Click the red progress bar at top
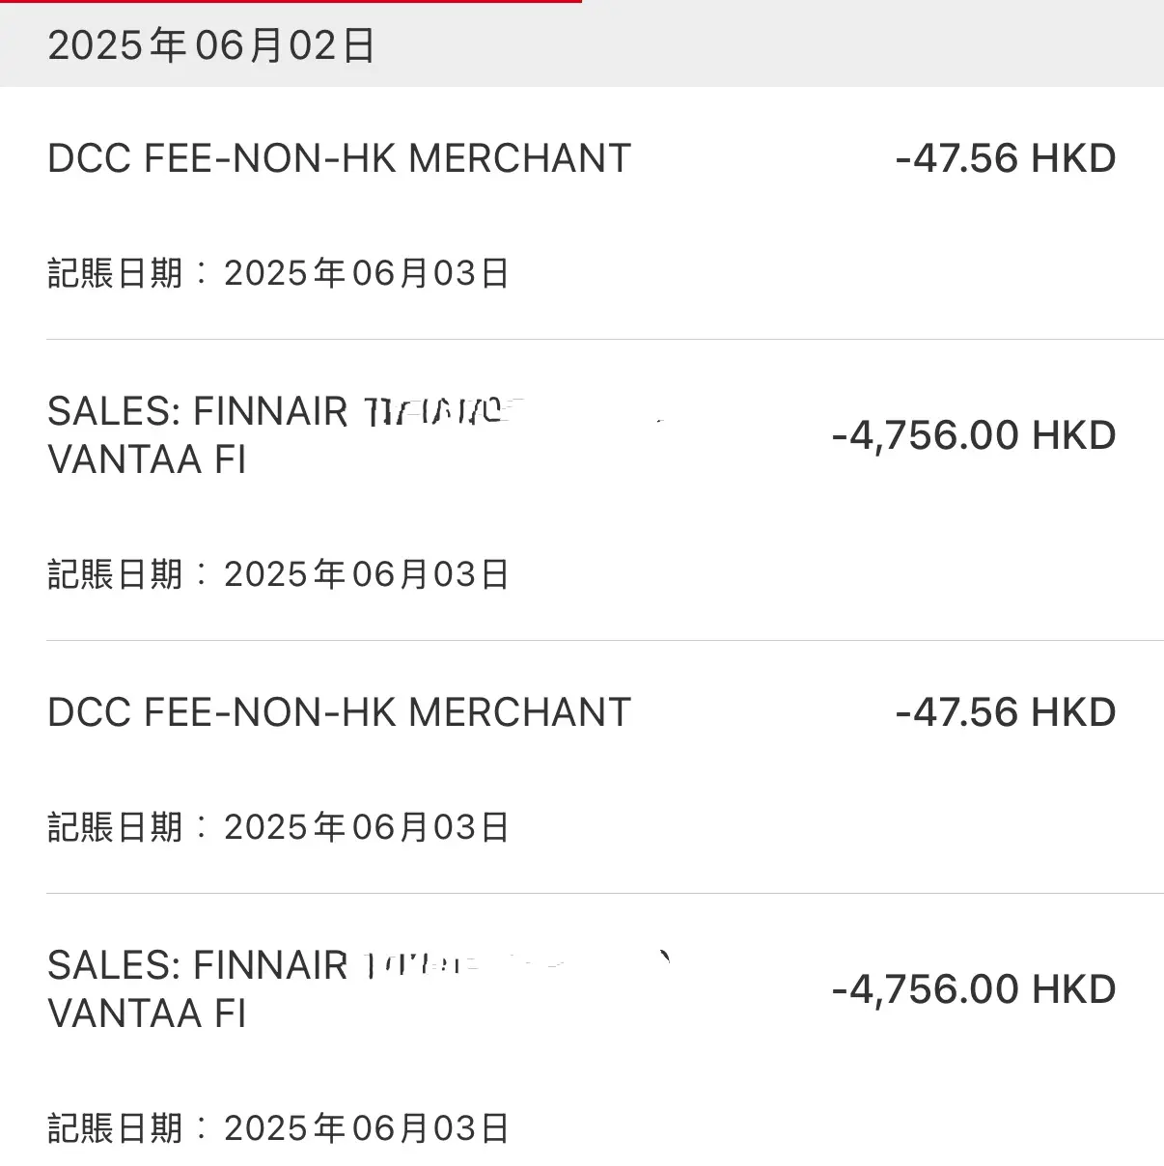1164x1166 pixels. point(291,2)
